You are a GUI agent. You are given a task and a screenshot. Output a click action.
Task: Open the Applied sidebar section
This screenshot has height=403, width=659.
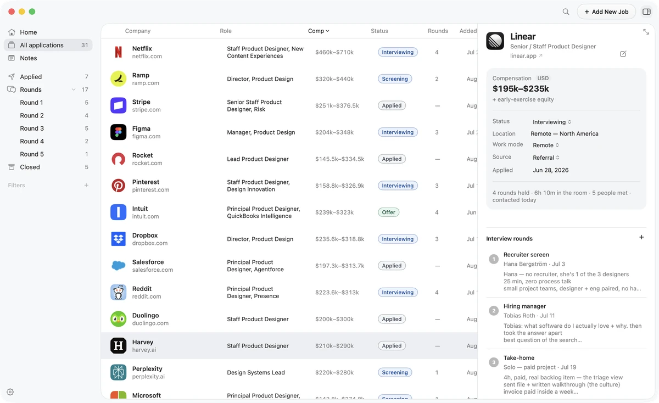pyautogui.click(x=48, y=77)
